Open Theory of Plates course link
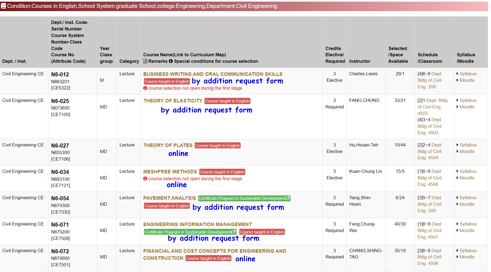Screen dimensions: 491x272 point(168,145)
